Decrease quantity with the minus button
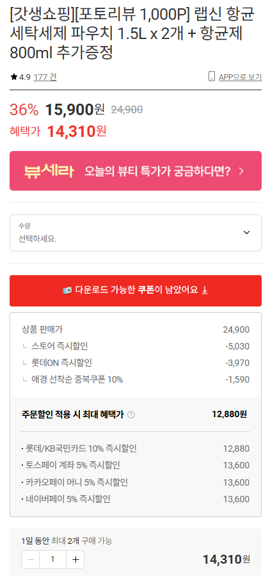 coord(31,559)
